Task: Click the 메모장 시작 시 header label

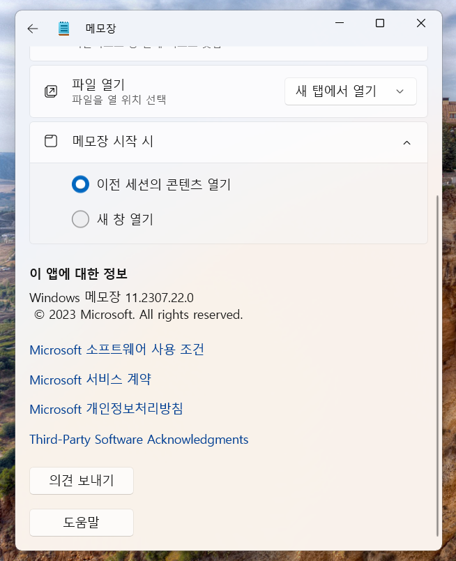Action: (x=113, y=141)
